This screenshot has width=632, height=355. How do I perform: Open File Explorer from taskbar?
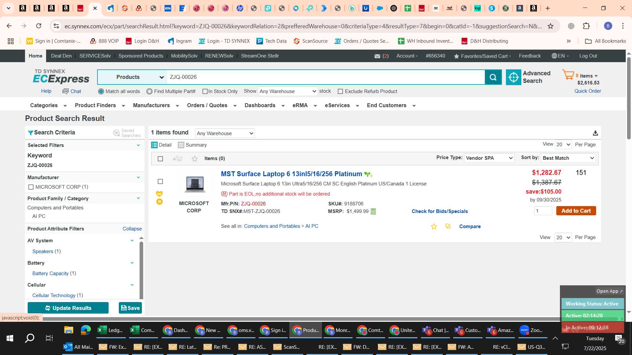pos(68,330)
